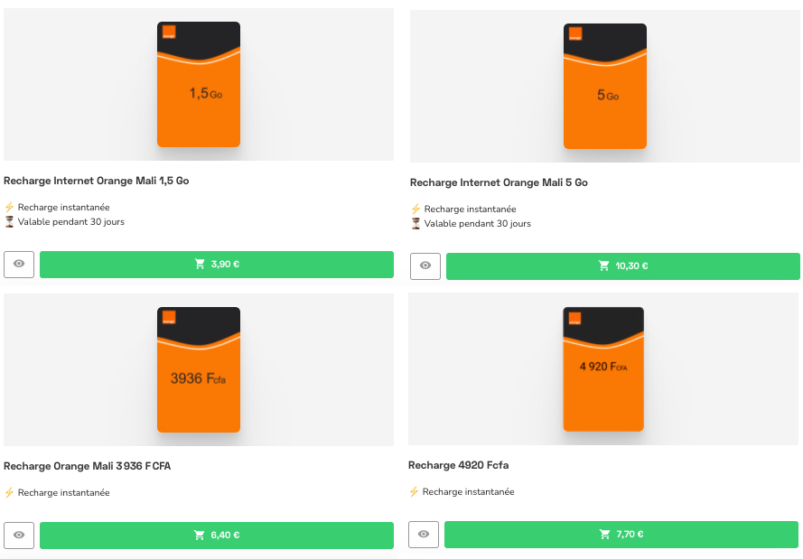Click the cart icon on the 3,90 € button
Image resolution: width=803 pixels, height=559 pixels.
pyautogui.click(x=200, y=264)
